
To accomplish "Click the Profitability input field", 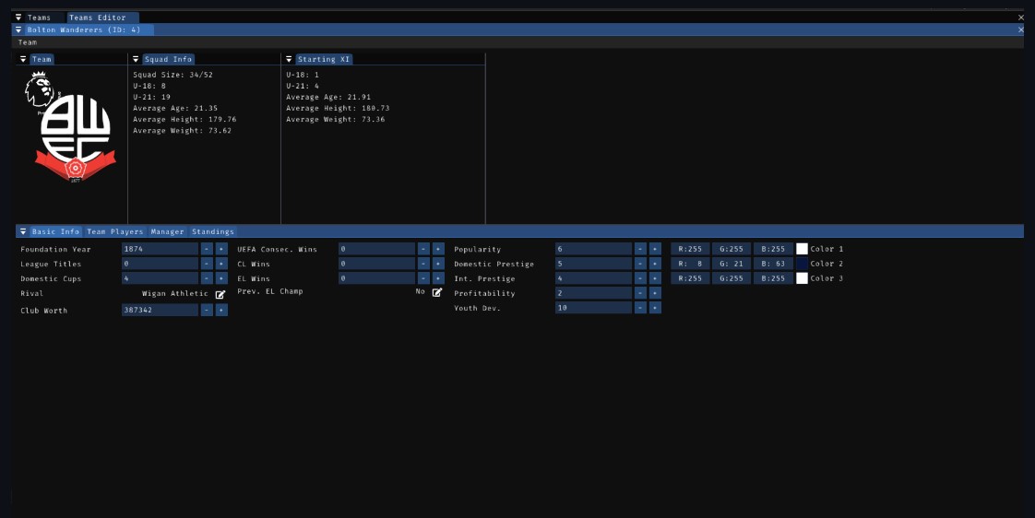I will (x=593, y=293).
